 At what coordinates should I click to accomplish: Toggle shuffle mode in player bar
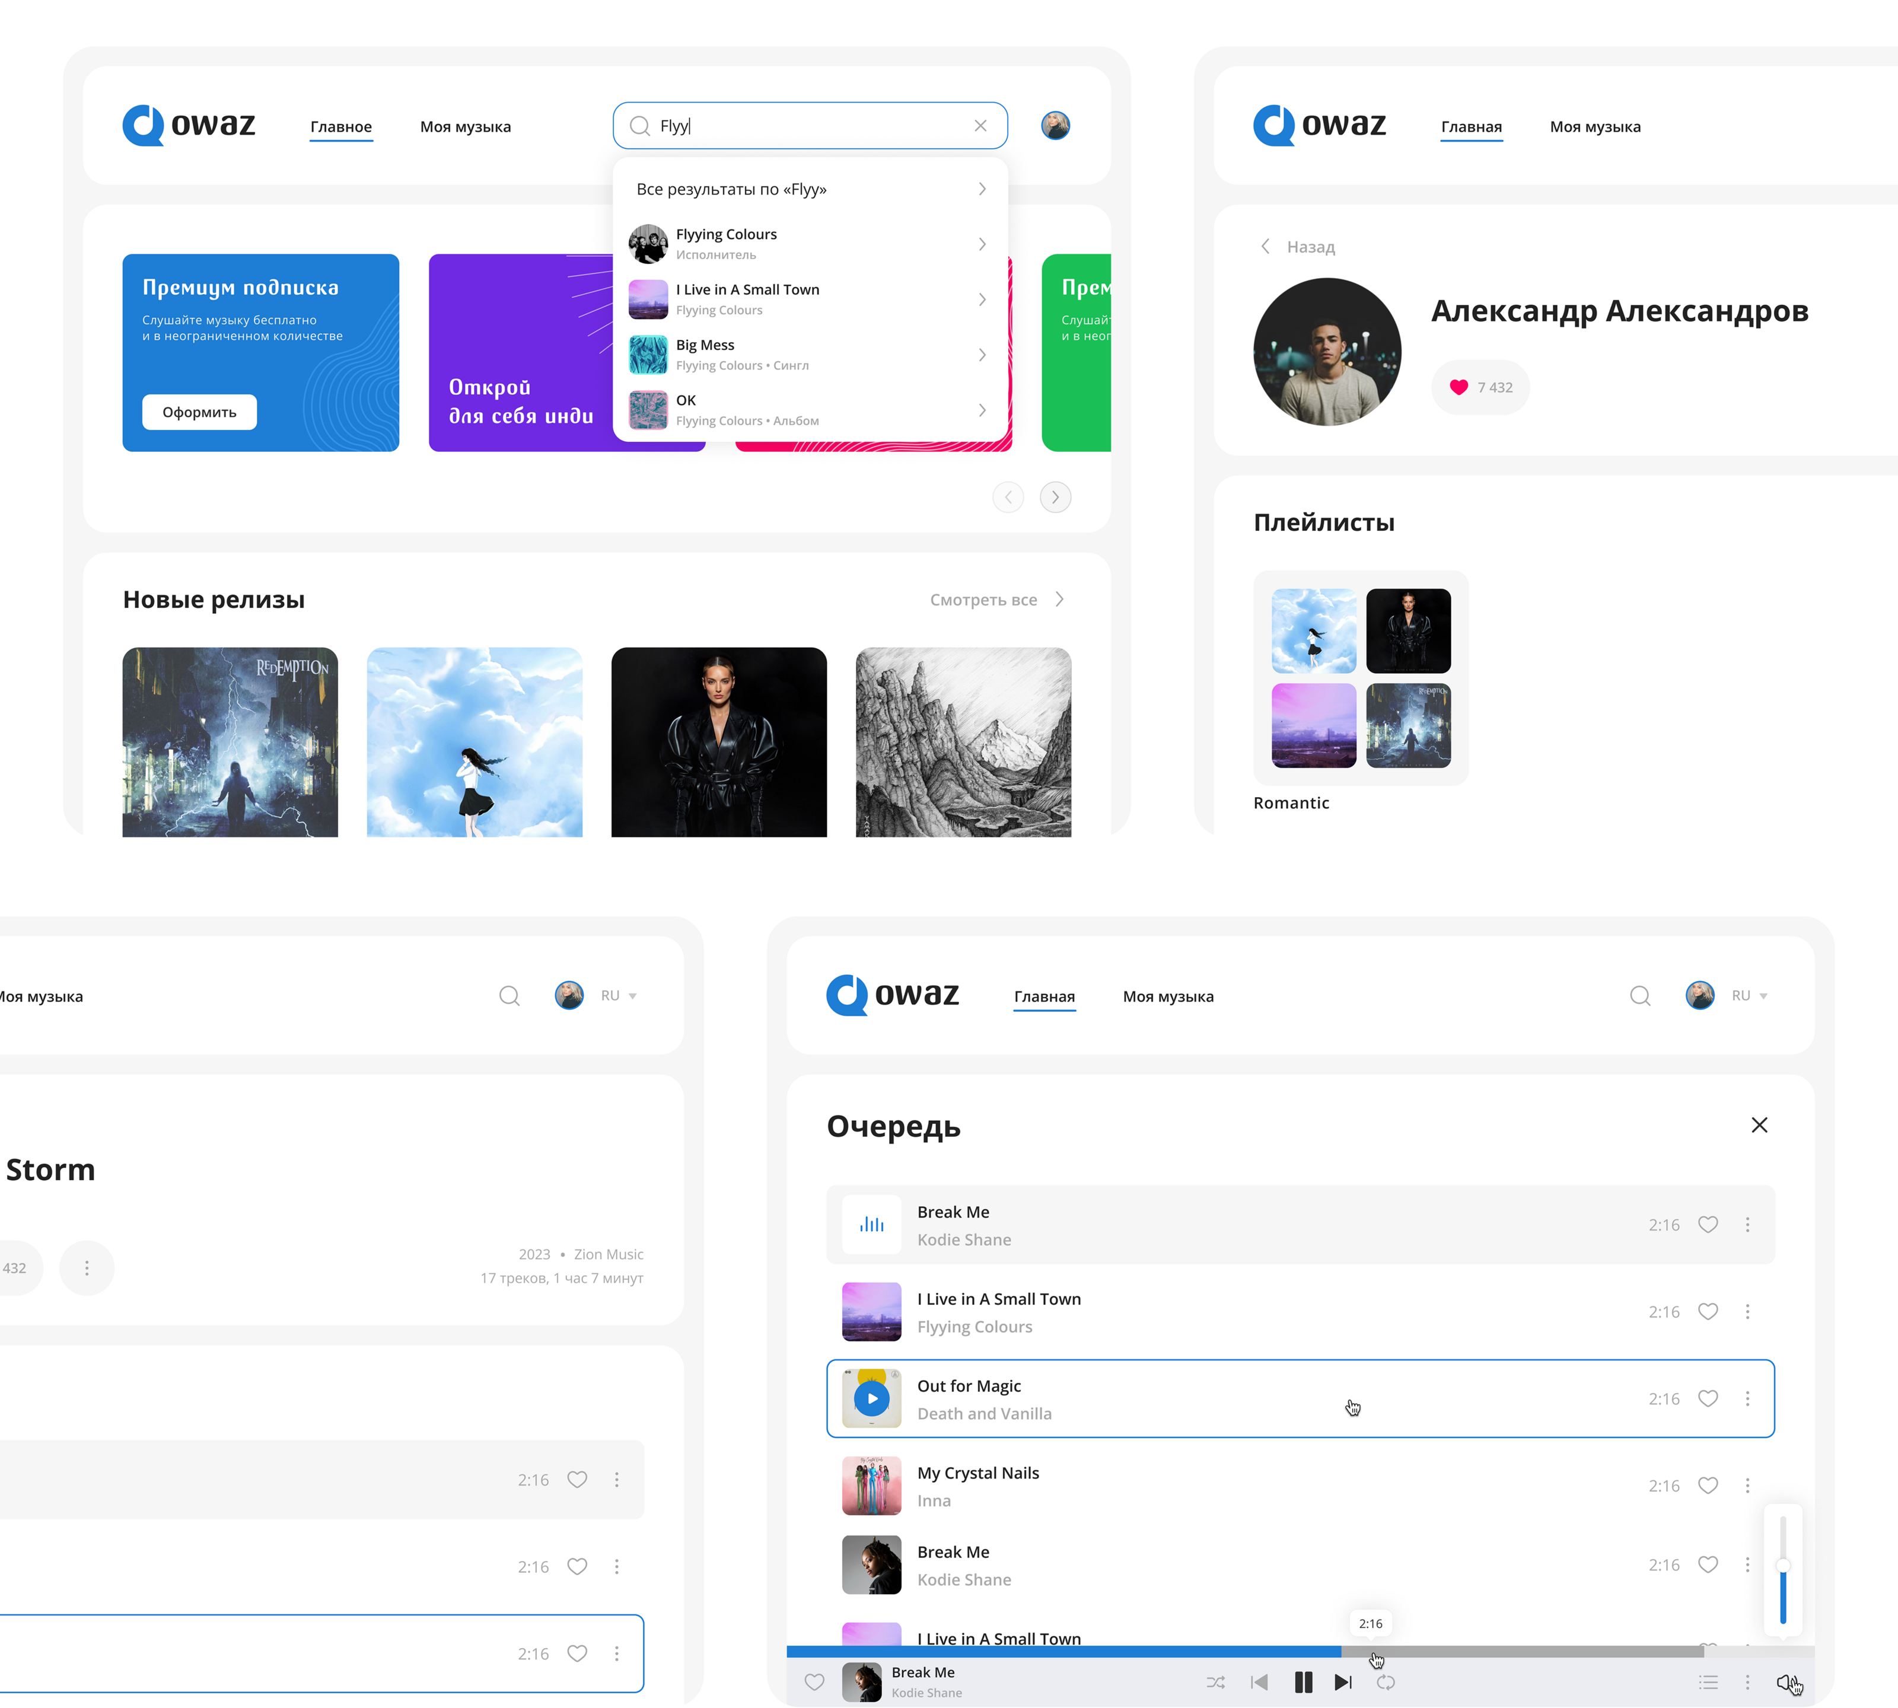[x=1215, y=1682]
